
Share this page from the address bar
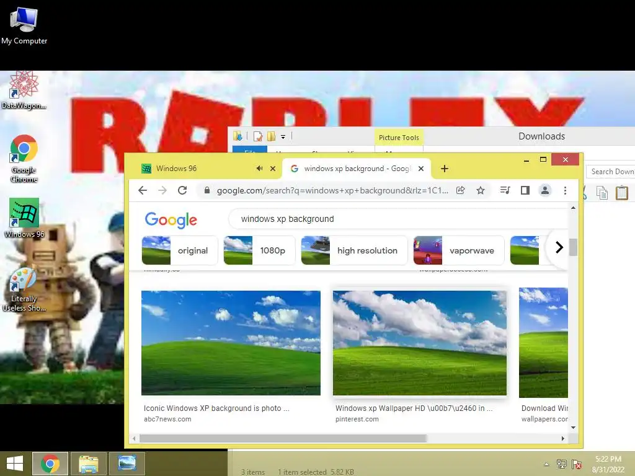coord(461,190)
